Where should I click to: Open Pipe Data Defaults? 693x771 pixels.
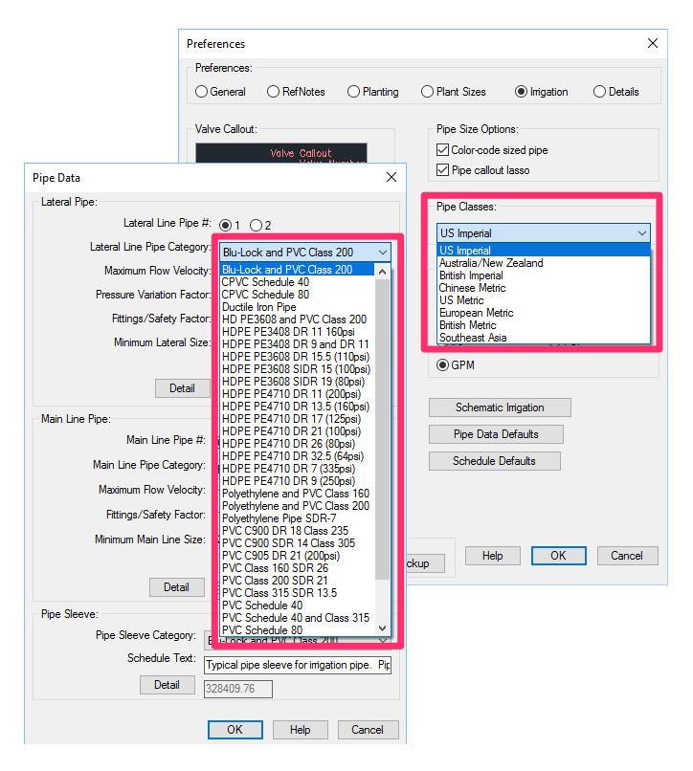click(x=495, y=434)
